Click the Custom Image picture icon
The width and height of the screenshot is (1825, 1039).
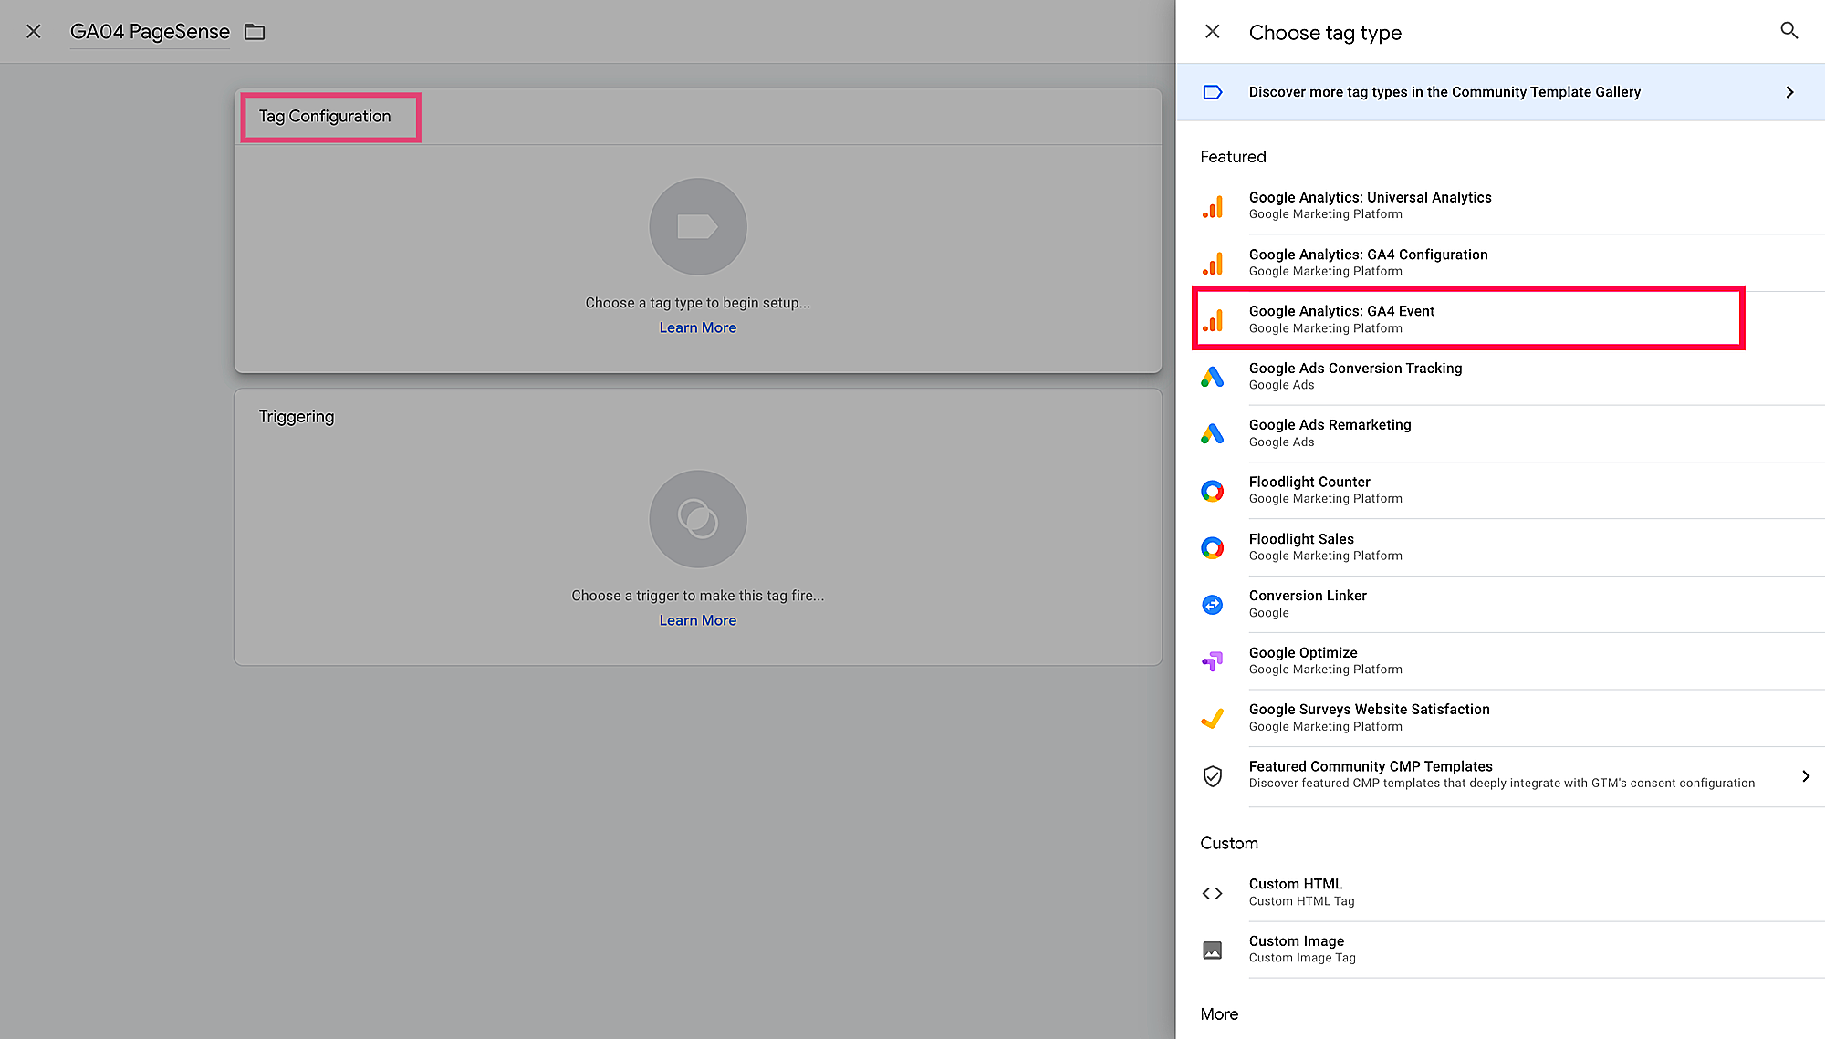click(x=1212, y=950)
